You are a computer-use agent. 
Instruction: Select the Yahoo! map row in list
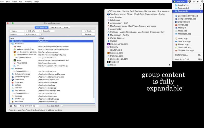[x=51, y=63]
